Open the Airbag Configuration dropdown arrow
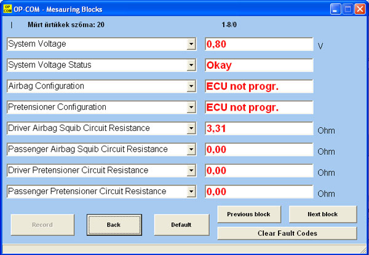The image size is (369, 255). point(191,87)
